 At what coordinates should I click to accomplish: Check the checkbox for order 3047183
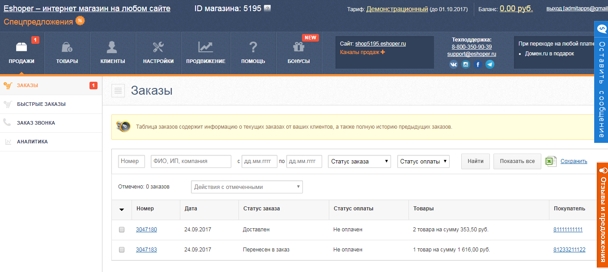pos(121,250)
